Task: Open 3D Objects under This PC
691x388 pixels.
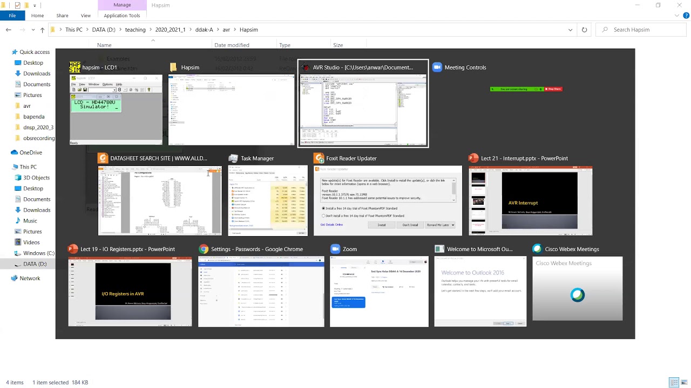Action: [x=36, y=178]
